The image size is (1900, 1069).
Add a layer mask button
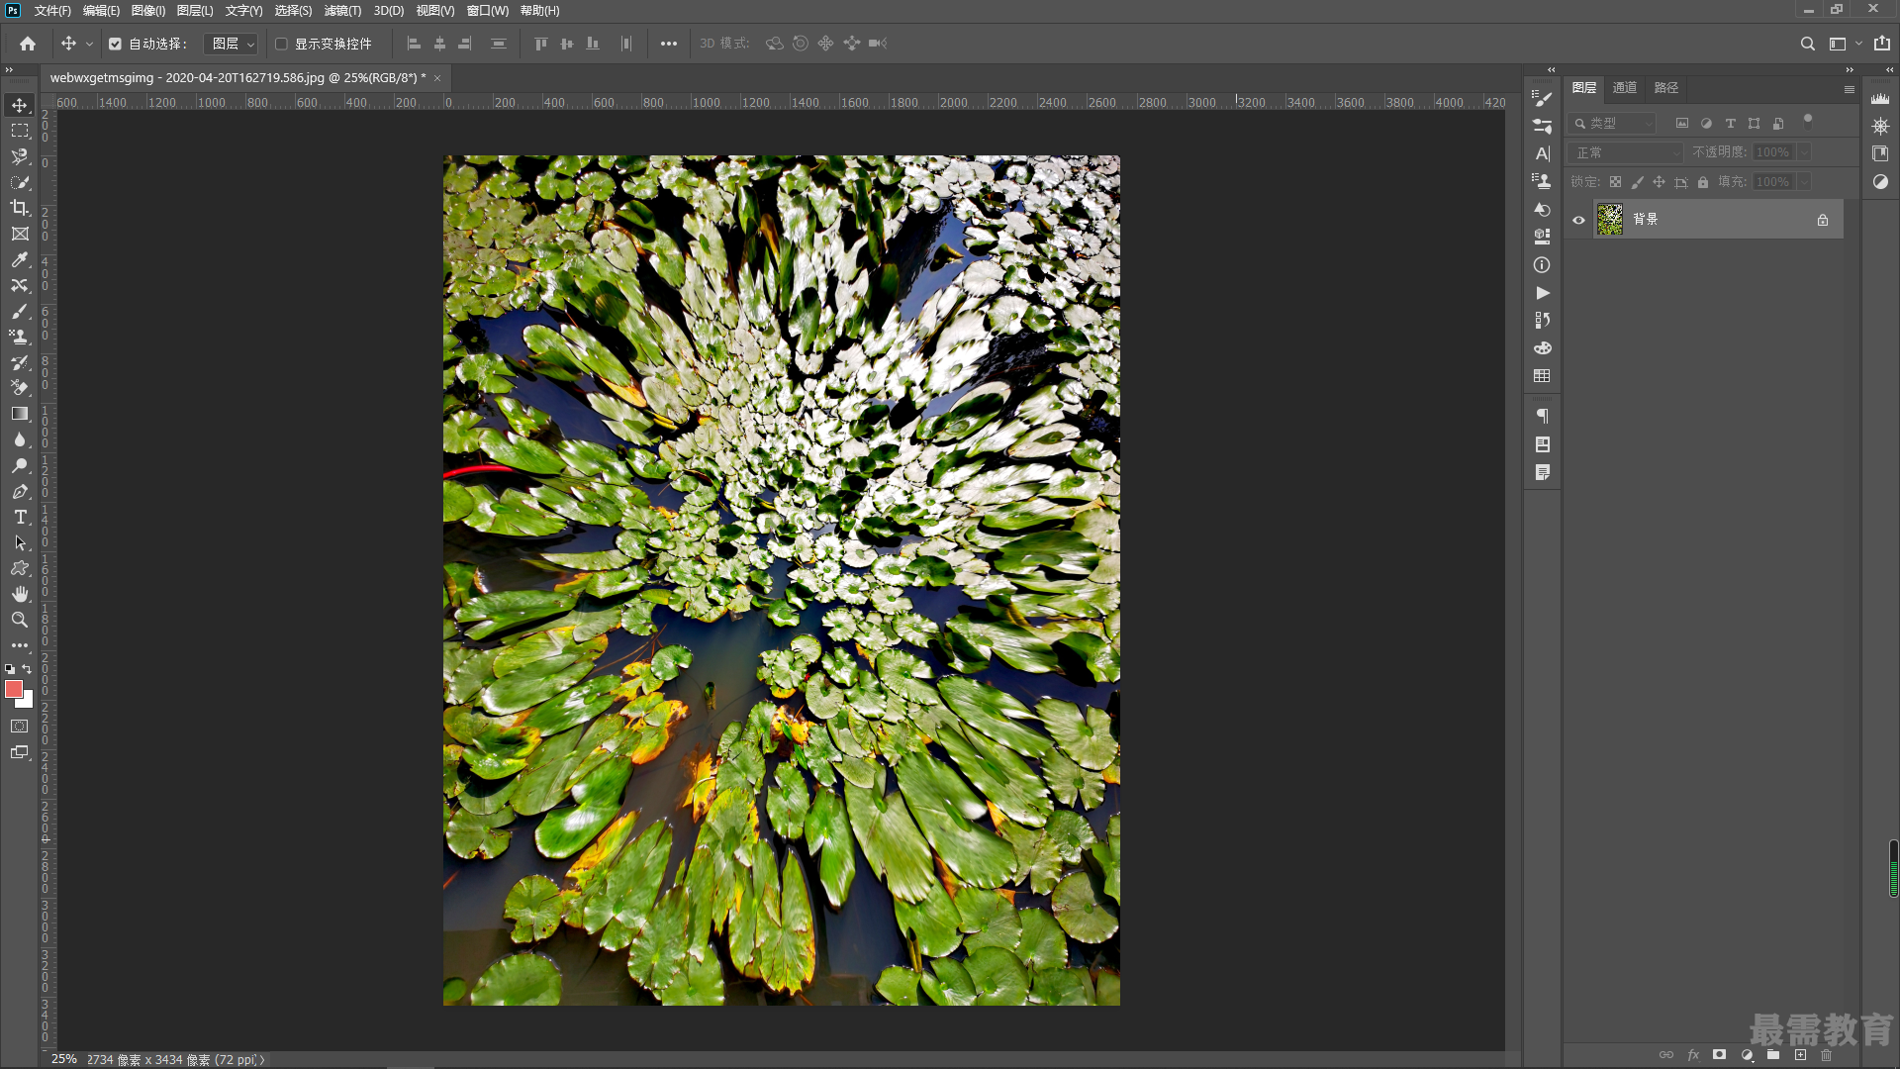(x=1720, y=1055)
